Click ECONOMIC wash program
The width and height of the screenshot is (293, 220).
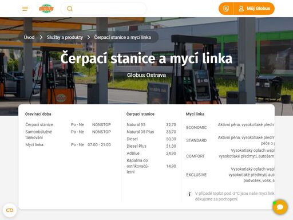click(x=196, y=128)
